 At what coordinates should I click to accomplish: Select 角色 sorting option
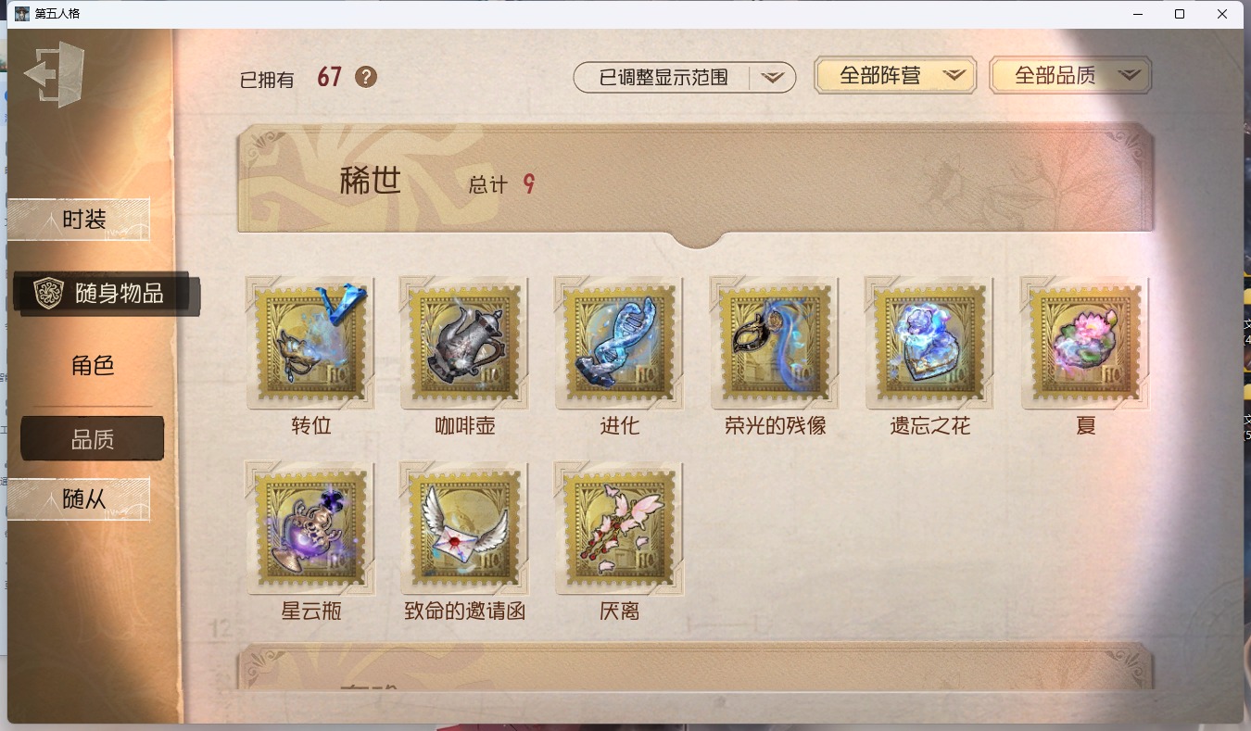click(x=93, y=366)
